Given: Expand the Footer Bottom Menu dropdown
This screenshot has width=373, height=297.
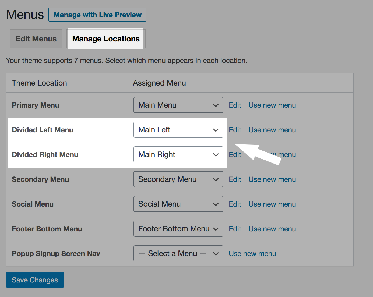Looking at the screenshot, I should [178, 229].
